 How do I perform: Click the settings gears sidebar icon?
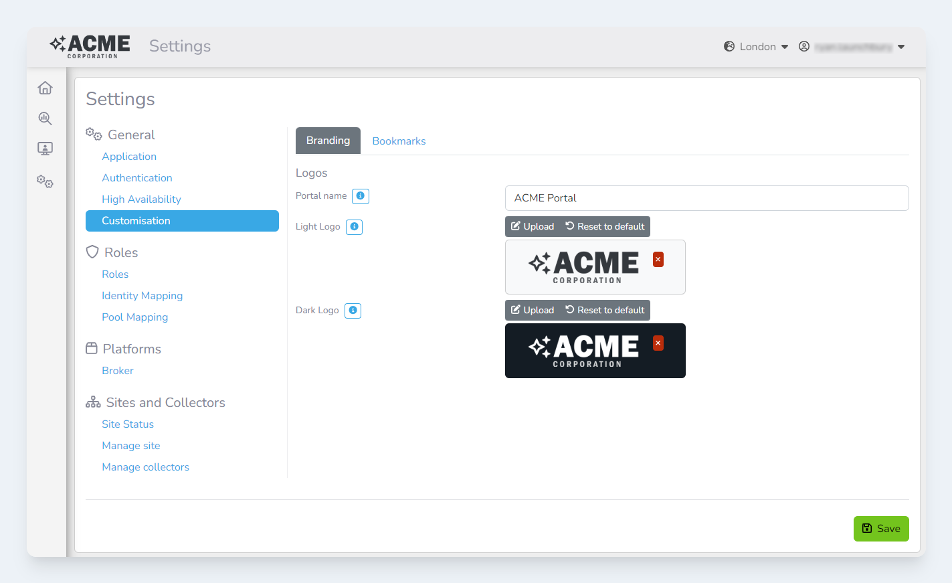click(45, 181)
